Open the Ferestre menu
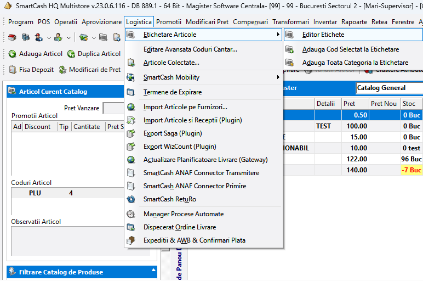The image size is (423, 281). click(x=403, y=22)
